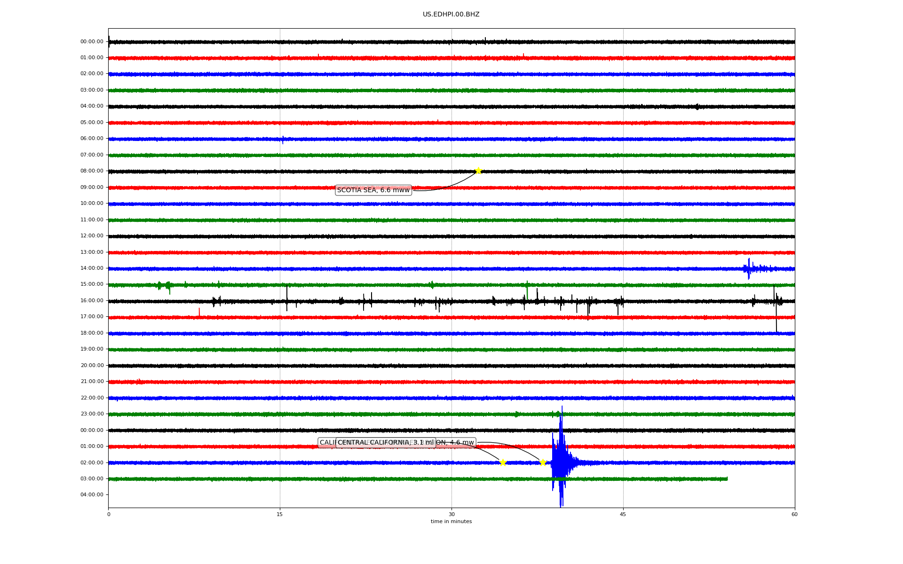Click the US.EDHPI.00.BHZ plot title
Screen dimensions: 903x564
tap(451, 15)
